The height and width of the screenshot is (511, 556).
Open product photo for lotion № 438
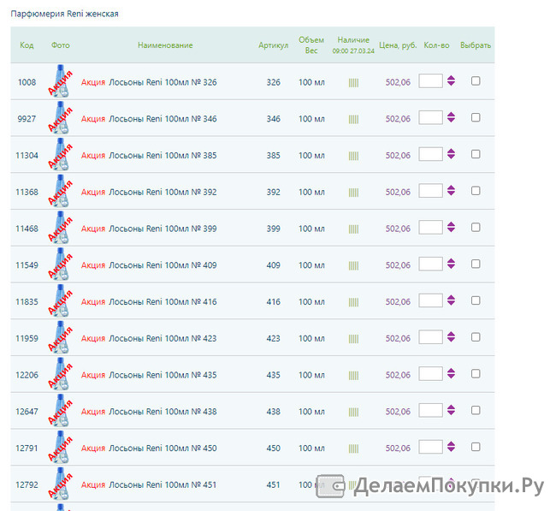[60, 410]
